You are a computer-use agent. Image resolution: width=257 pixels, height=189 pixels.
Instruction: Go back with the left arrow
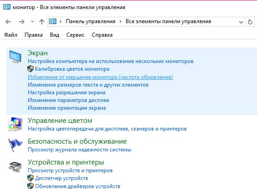click(x=8, y=22)
